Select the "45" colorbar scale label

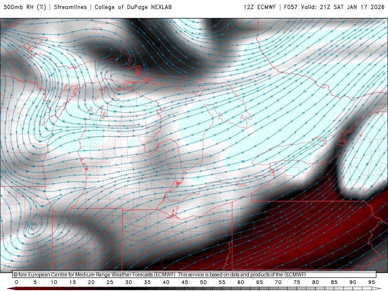(x=185, y=282)
